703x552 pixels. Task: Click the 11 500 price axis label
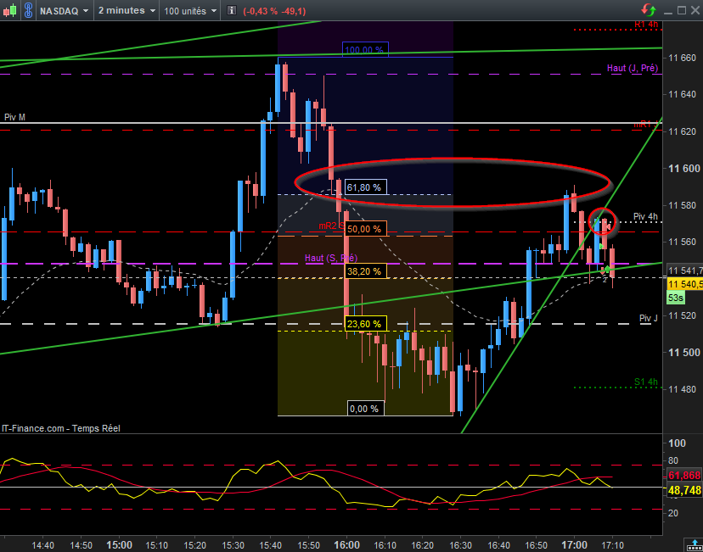[683, 353]
